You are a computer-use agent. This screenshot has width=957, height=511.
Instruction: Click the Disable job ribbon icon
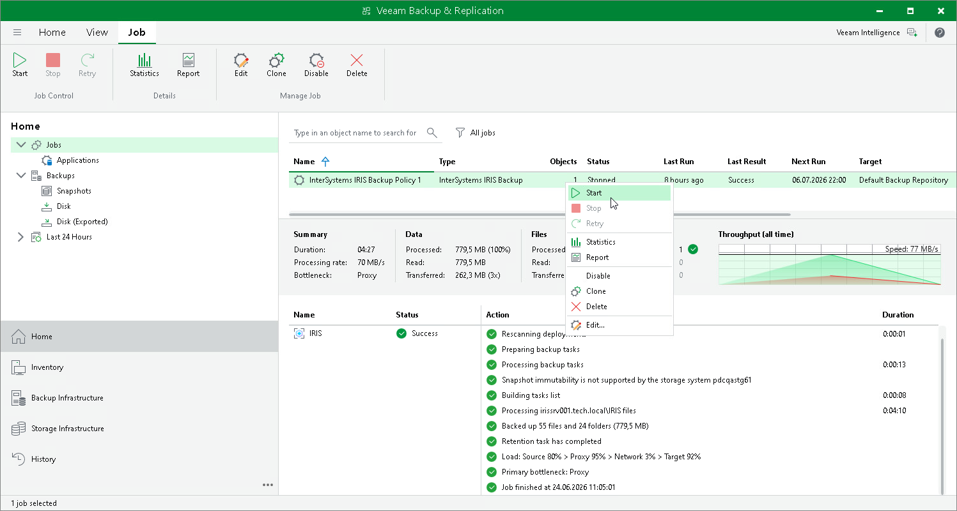click(x=316, y=65)
